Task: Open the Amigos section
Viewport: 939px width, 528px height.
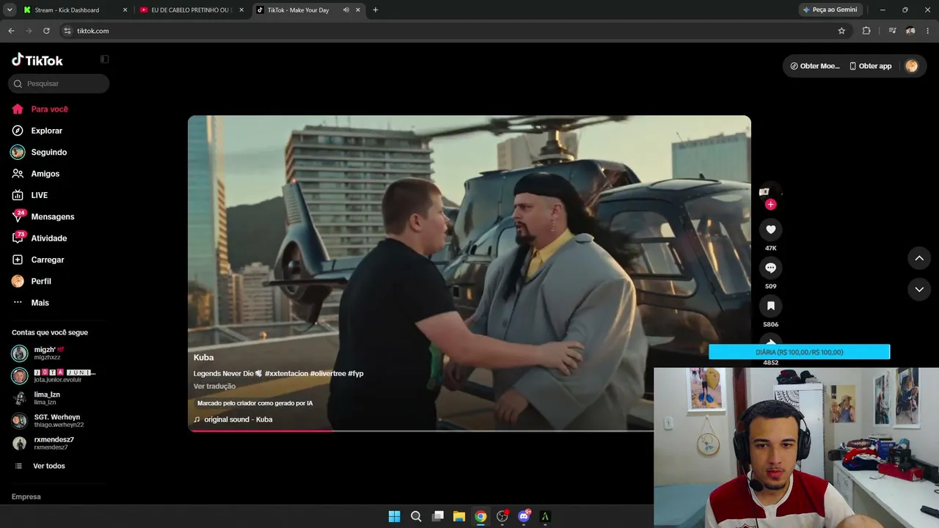Action: coord(45,174)
